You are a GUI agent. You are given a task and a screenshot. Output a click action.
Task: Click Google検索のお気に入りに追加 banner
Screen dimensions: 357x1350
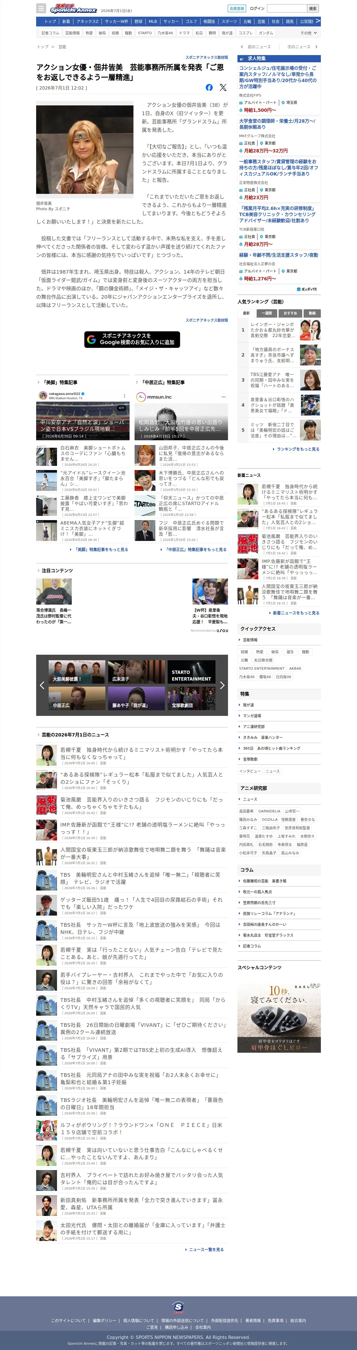pos(132,339)
